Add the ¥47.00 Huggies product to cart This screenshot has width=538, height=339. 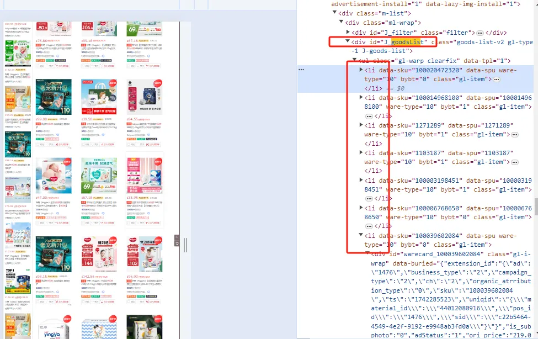pos(62,223)
